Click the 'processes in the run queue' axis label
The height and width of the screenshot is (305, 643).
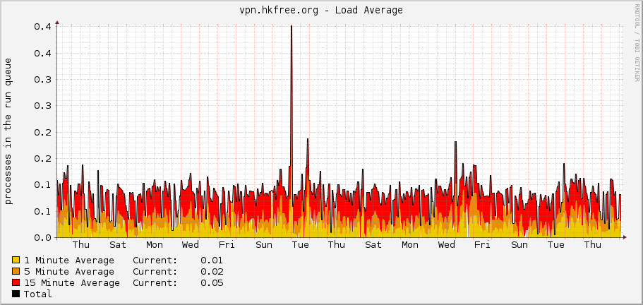pos(8,131)
